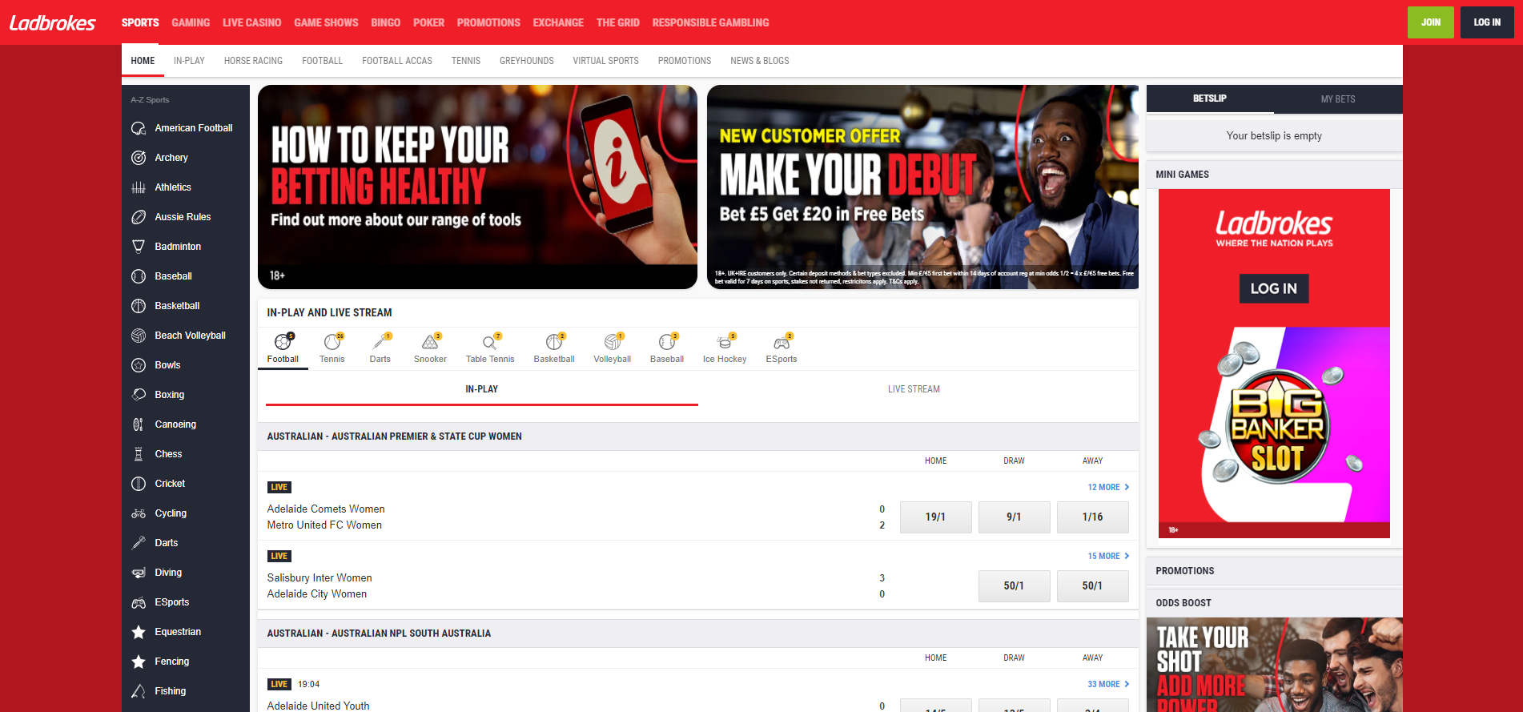
Task: Select the in-play Basketball icon
Action: click(x=554, y=342)
